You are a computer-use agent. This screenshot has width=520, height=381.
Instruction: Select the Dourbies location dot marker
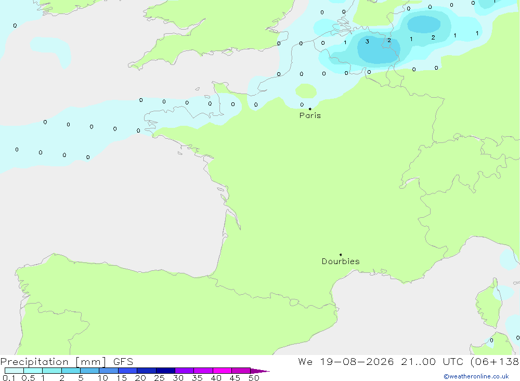(341, 255)
